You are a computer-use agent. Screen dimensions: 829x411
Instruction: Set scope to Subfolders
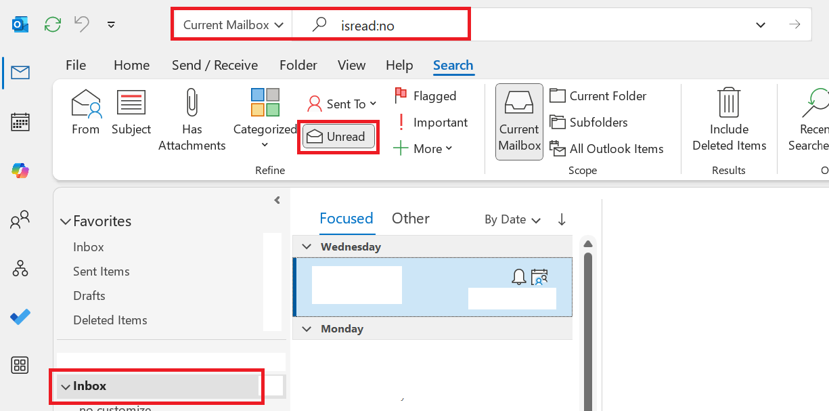(589, 123)
